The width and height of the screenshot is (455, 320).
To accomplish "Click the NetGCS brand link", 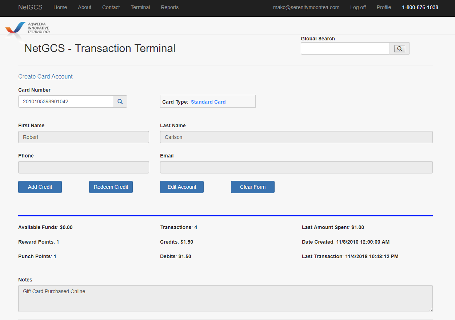I will click(x=30, y=7).
